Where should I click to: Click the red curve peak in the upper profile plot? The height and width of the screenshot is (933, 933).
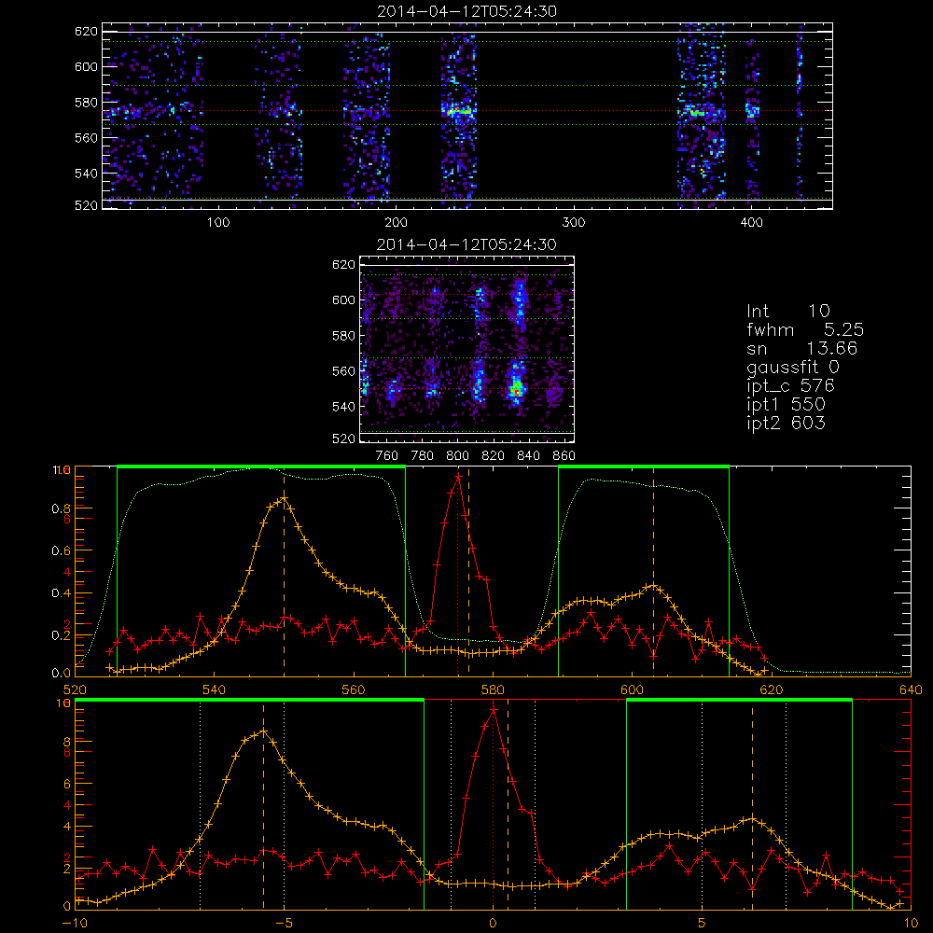[x=457, y=476]
